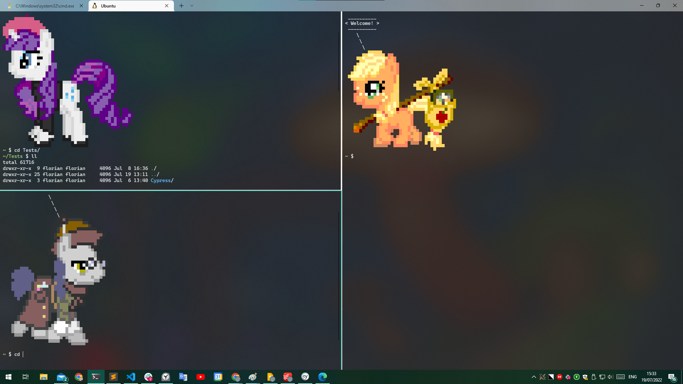Open a new terminal tab
683x384 pixels.
pos(181,6)
